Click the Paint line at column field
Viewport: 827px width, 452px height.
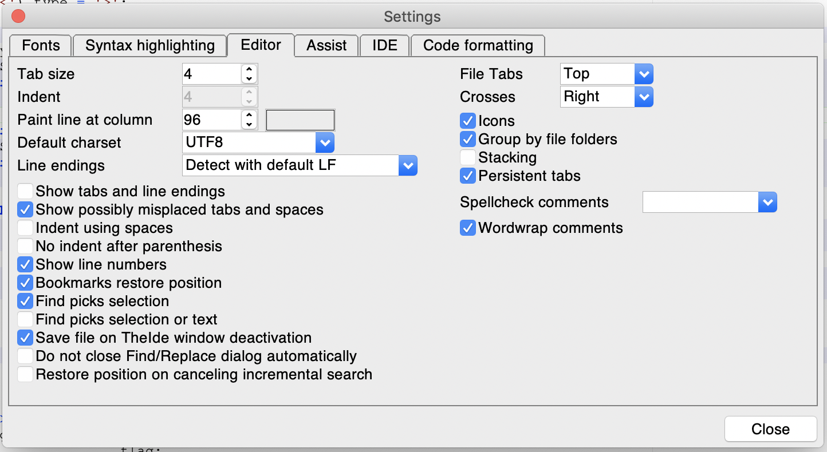click(x=211, y=120)
